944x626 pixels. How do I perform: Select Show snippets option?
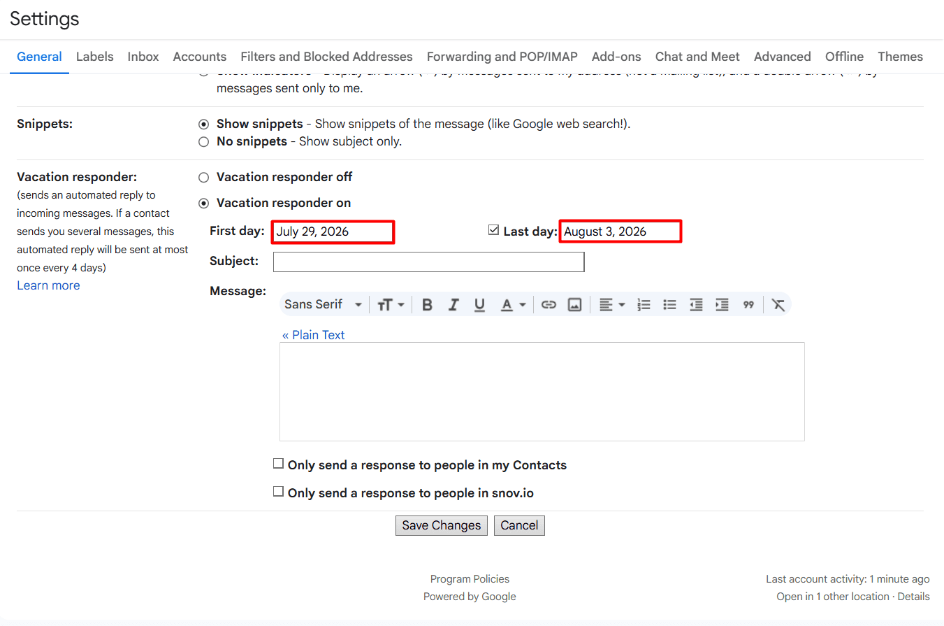click(203, 125)
